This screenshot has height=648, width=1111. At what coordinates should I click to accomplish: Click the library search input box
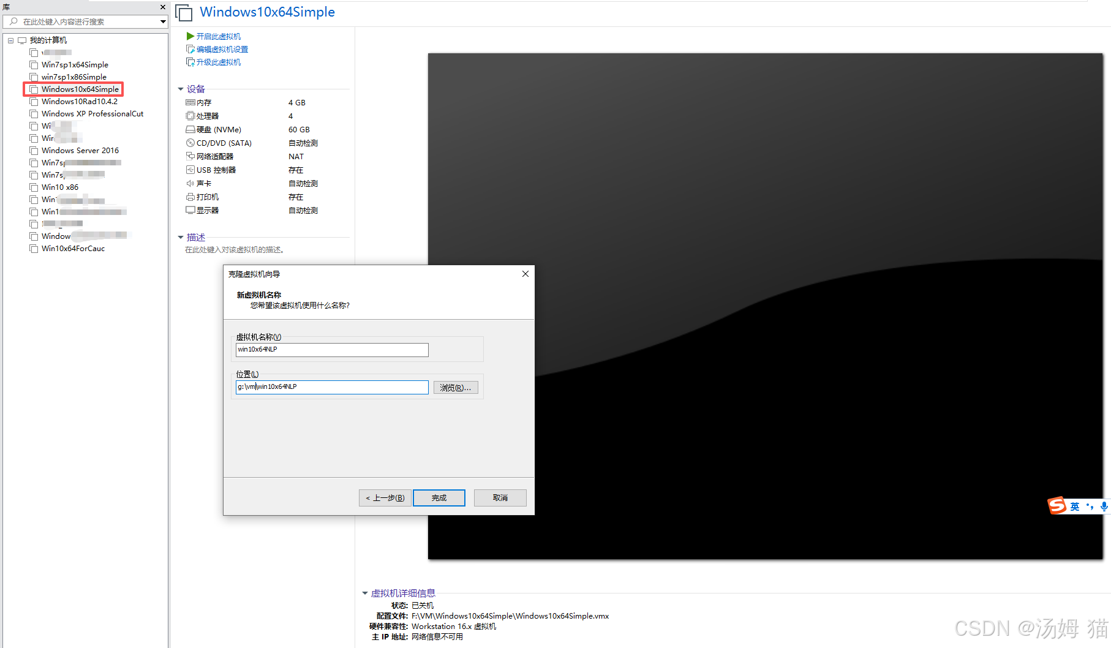click(85, 21)
